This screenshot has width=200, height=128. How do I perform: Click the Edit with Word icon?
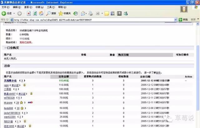click(98, 13)
